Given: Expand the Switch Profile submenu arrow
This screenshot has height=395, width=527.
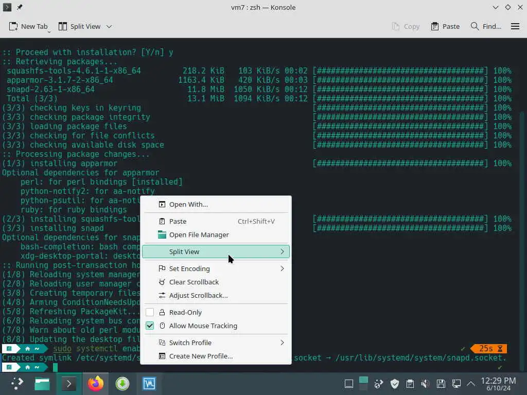Looking at the screenshot, I should point(282,343).
